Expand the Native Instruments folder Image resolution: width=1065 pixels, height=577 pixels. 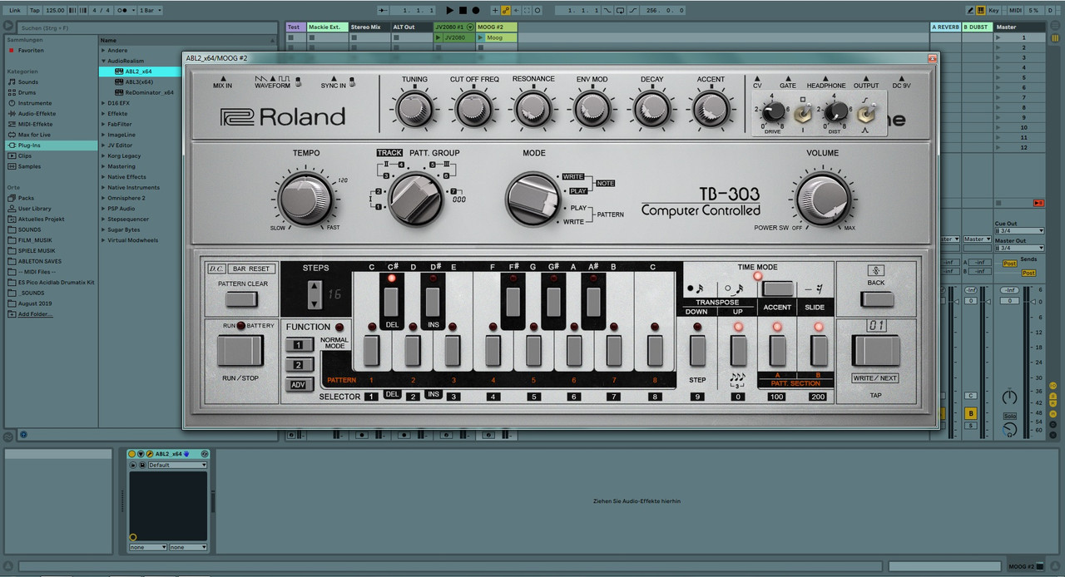coord(104,187)
